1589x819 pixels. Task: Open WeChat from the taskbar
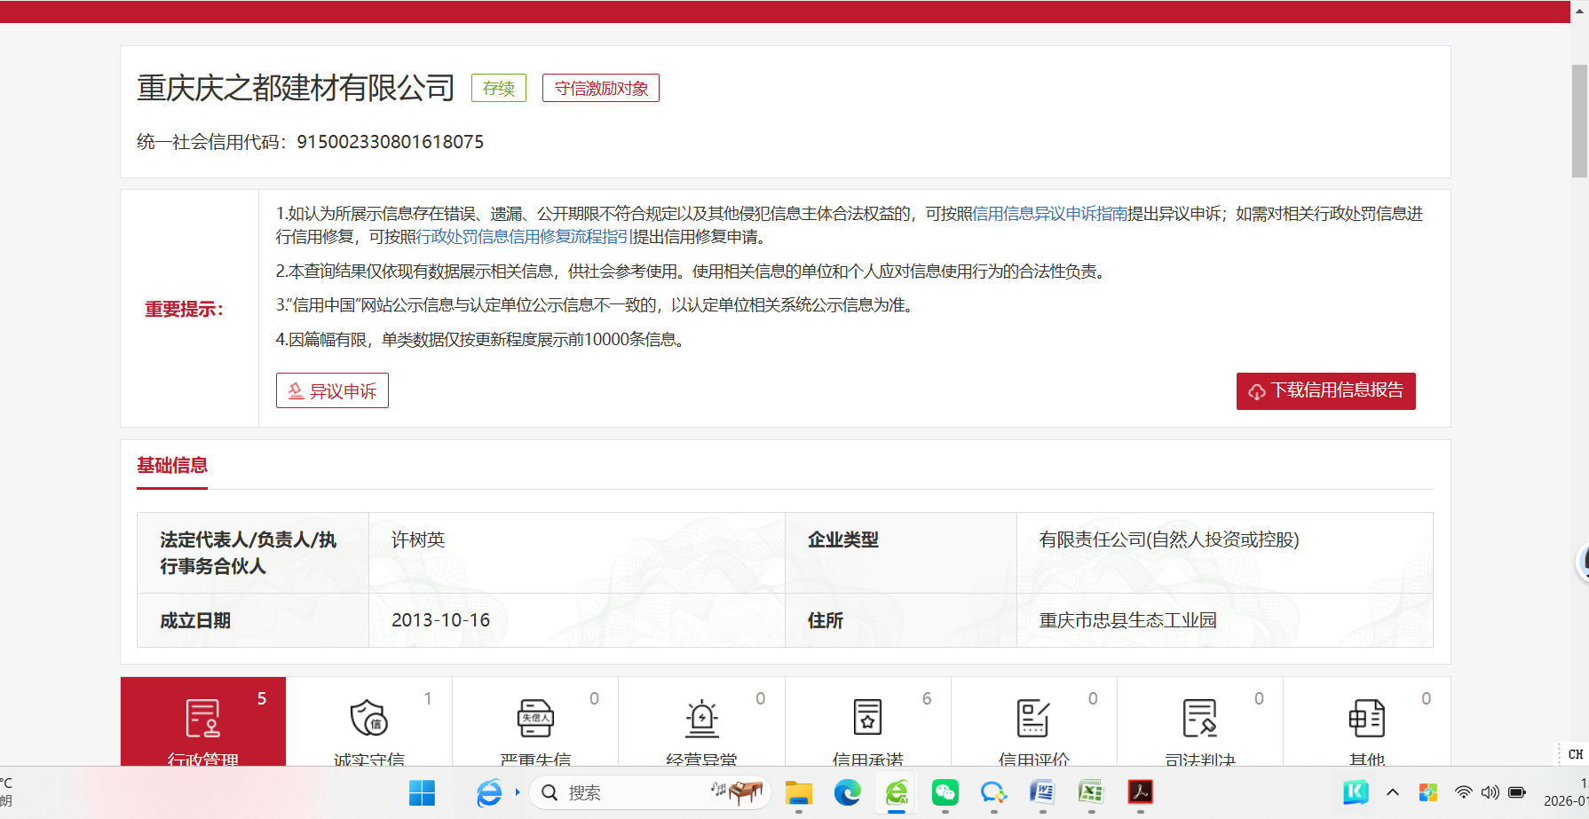click(x=945, y=792)
